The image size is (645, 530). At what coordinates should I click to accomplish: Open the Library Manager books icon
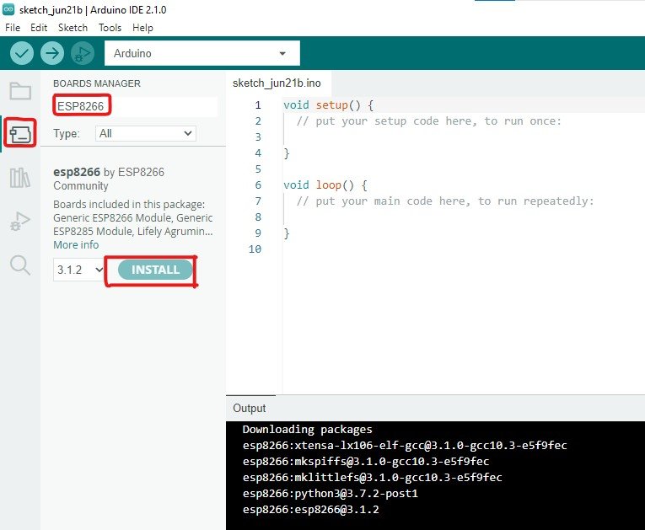coord(20,178)
